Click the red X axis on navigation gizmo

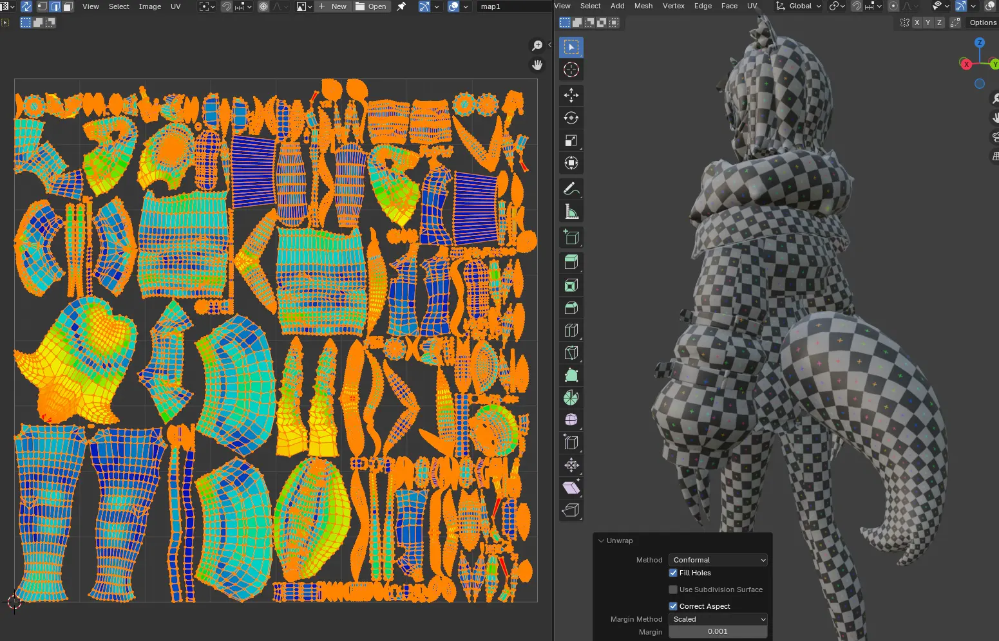click(966, 64)
